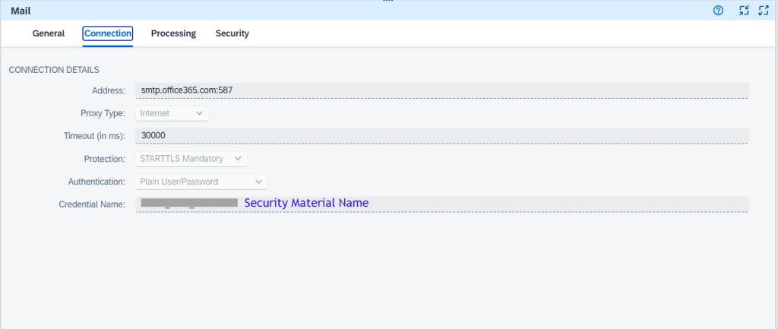This screenshot has height=329, width=778.
Task: Open the Protection STARTTLS Mandatory dropdown
Action: pos(191,159)
